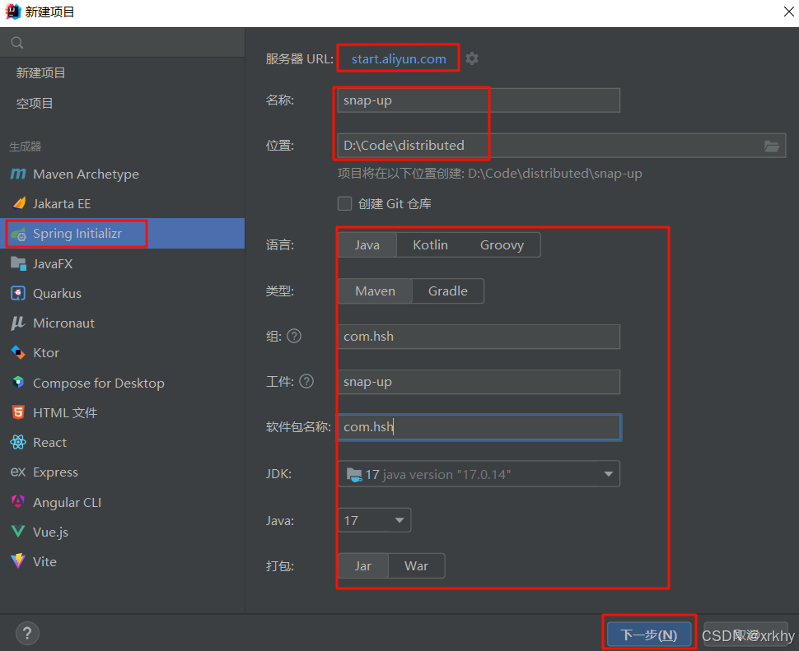Close the 新建项目 dialog

pos(788,12)
